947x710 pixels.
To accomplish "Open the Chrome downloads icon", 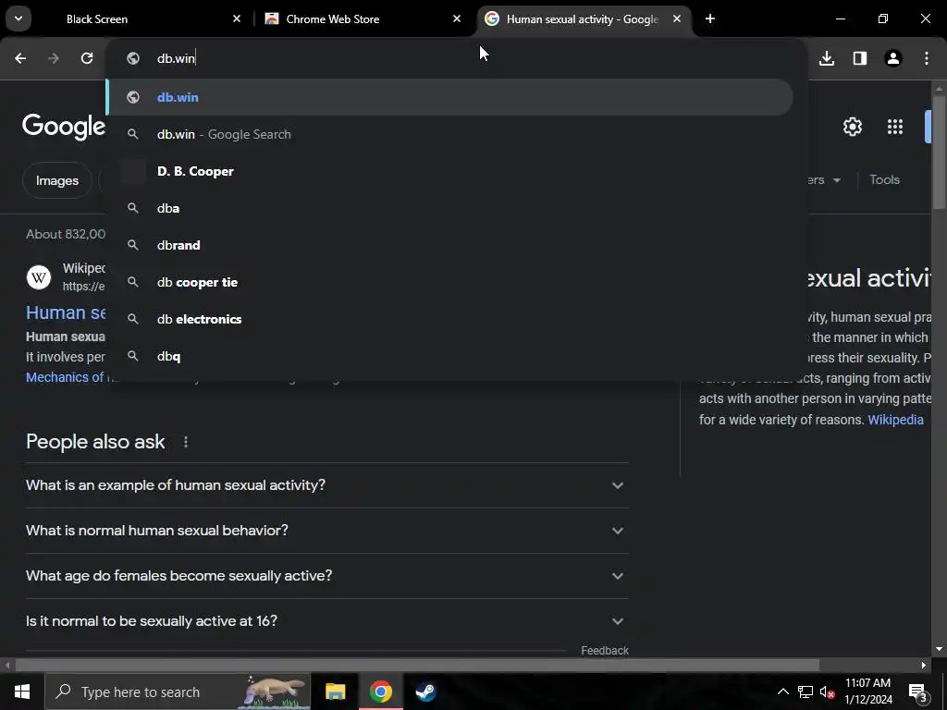I will (827, 58).
